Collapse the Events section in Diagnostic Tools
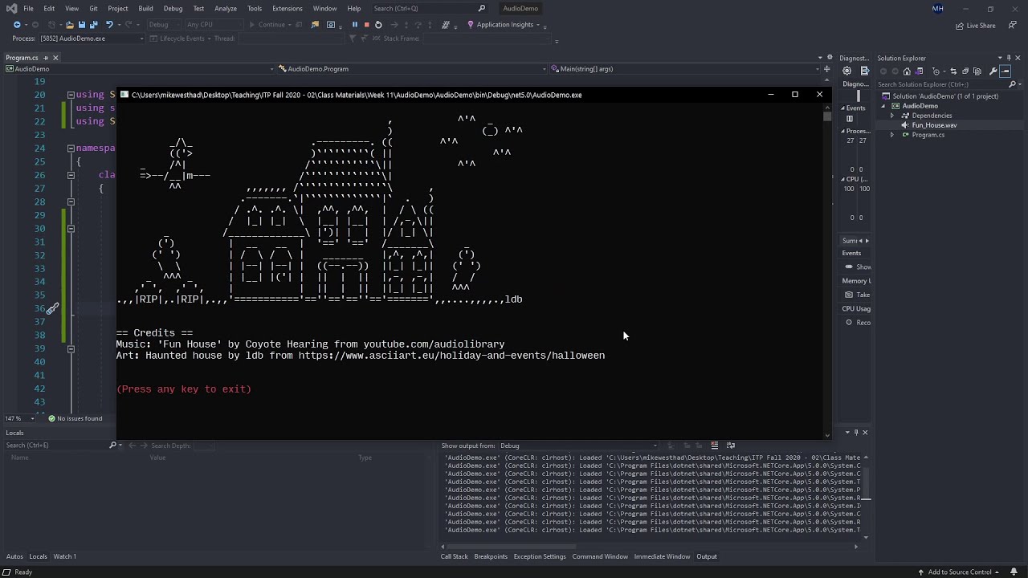 coord(843,108)
